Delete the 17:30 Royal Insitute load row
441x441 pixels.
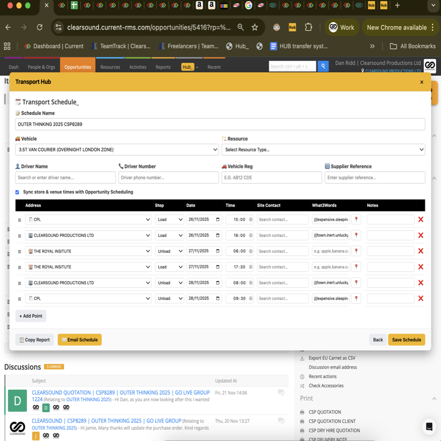pos(420,267)
